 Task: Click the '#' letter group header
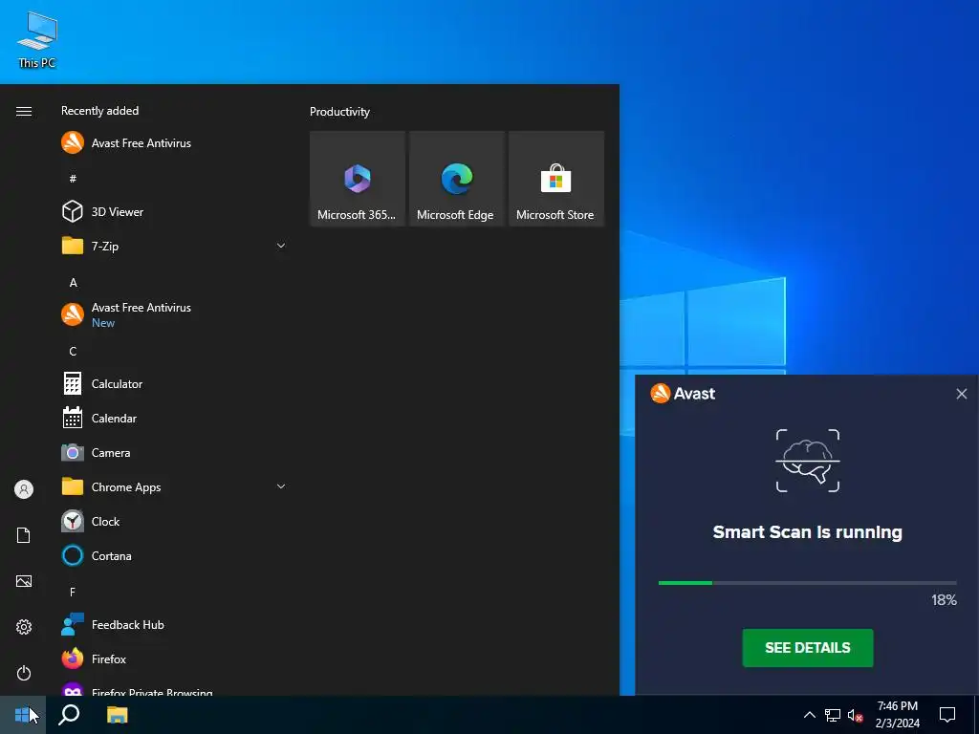click(73, 179)
